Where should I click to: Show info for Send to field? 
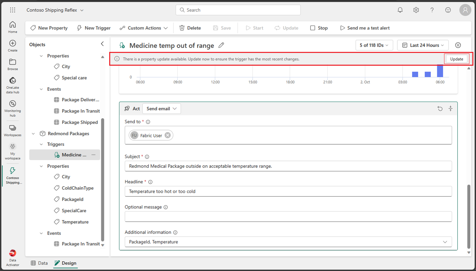[x=148, y=122]
